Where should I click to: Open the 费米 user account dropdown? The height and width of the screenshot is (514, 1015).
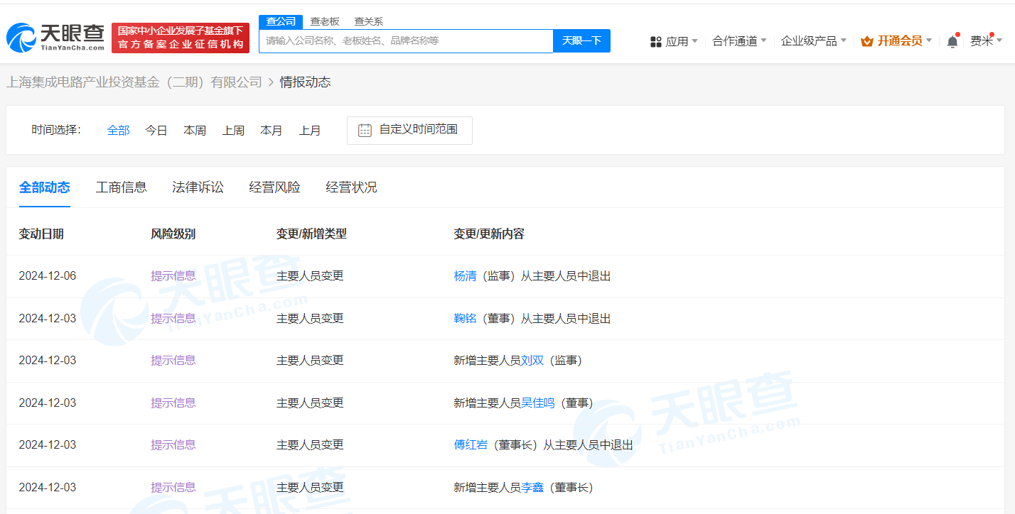pos(987,41)
